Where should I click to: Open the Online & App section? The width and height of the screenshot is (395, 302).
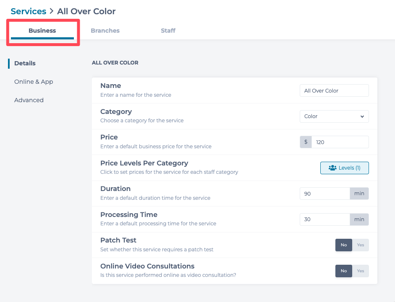(x=34, y=82)
